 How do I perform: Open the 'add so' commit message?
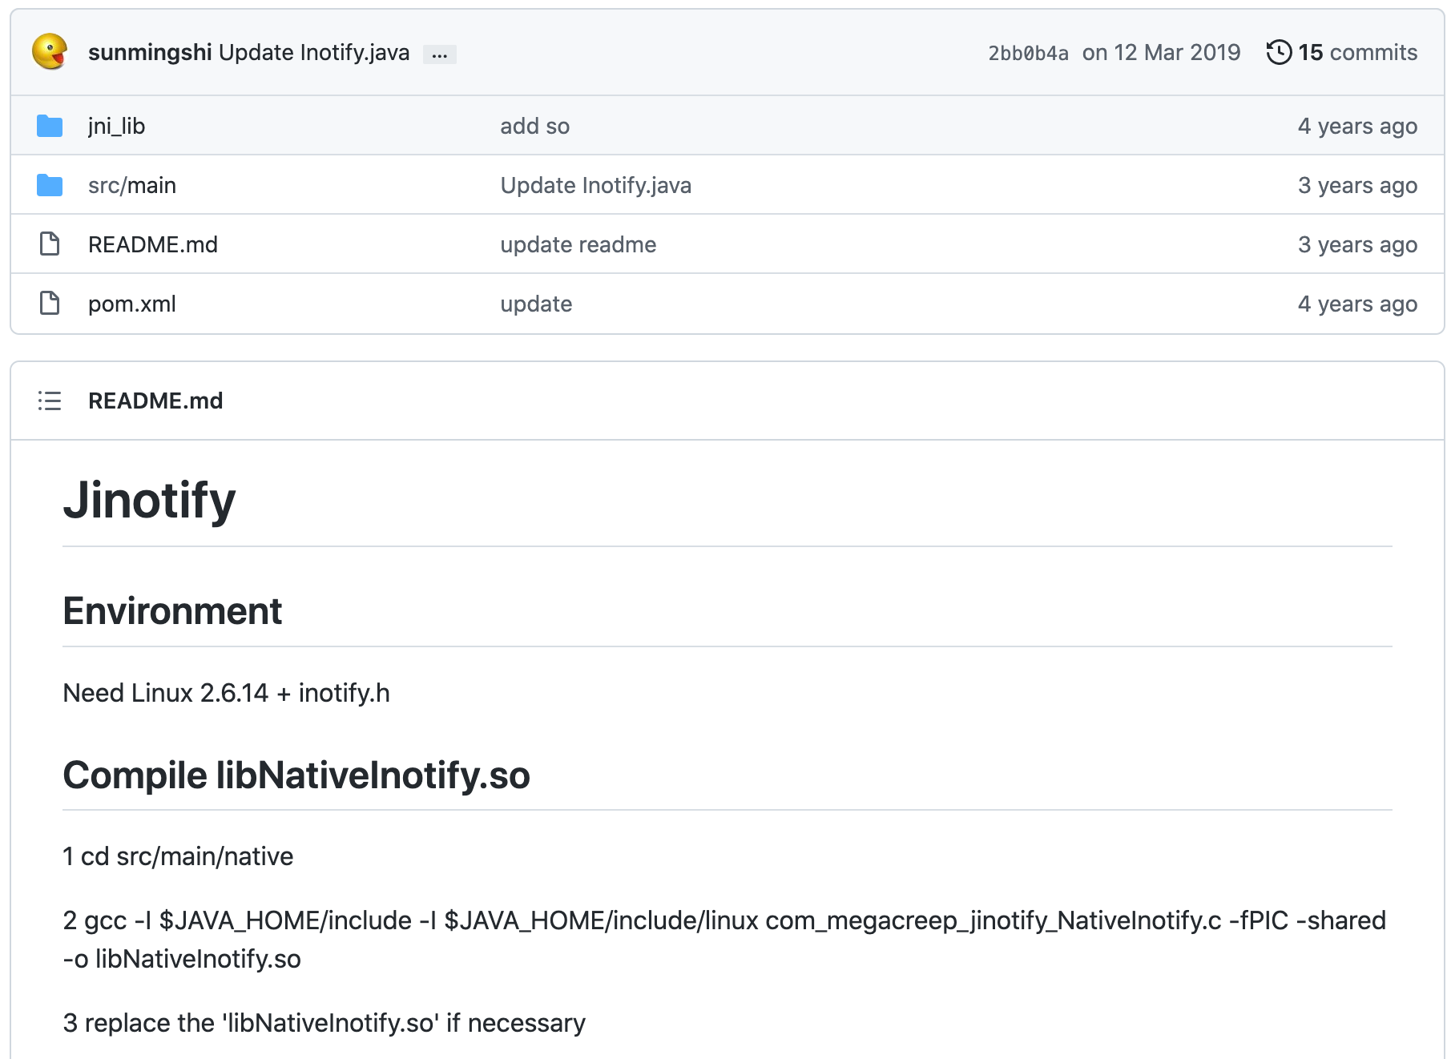[534, 126]
